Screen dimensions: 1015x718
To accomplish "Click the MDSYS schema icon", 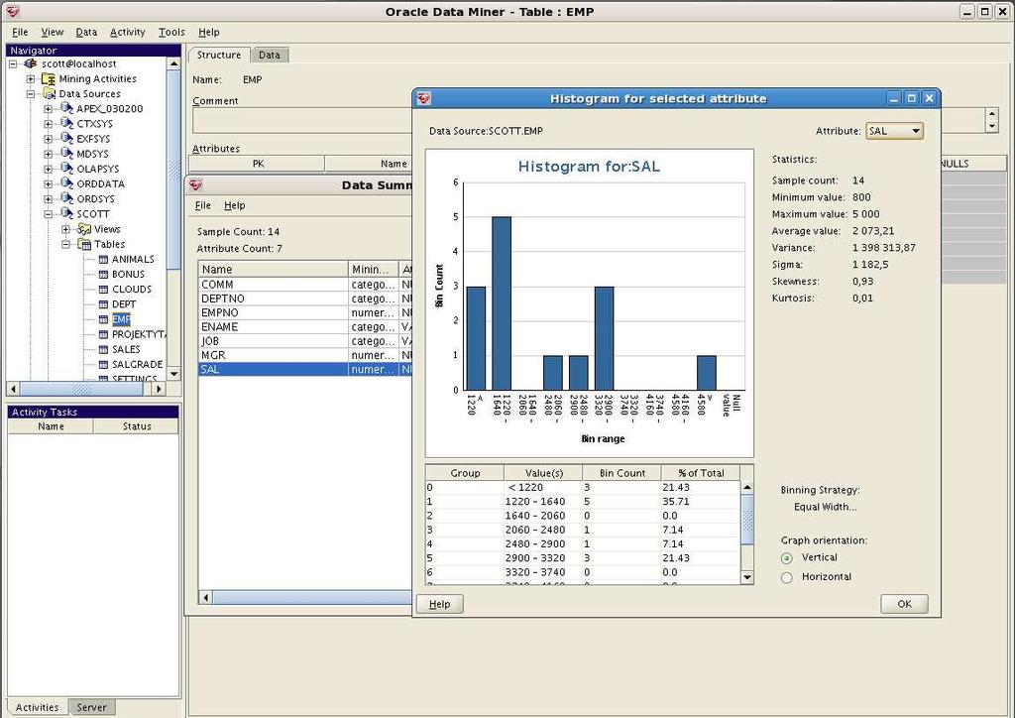I will point(66,154).
